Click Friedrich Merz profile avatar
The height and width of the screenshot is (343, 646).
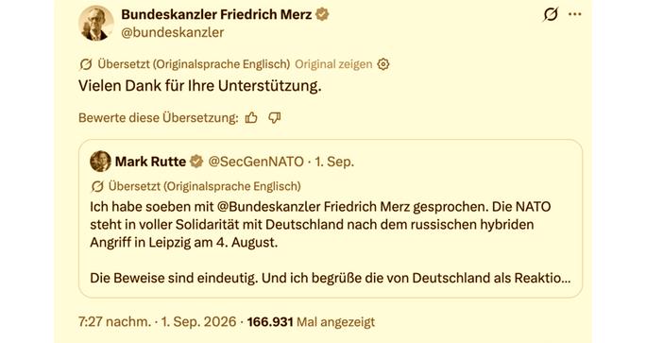point(96,23)
